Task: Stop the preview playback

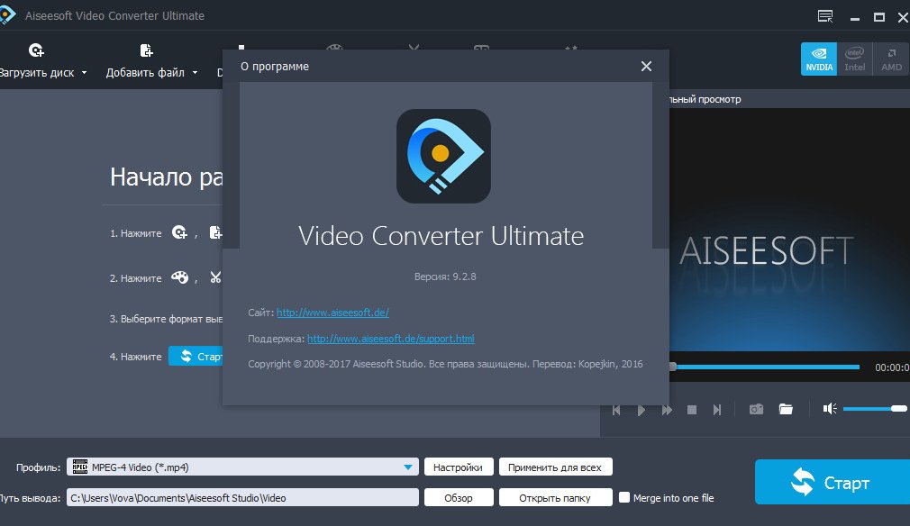Action: [692, 410]
